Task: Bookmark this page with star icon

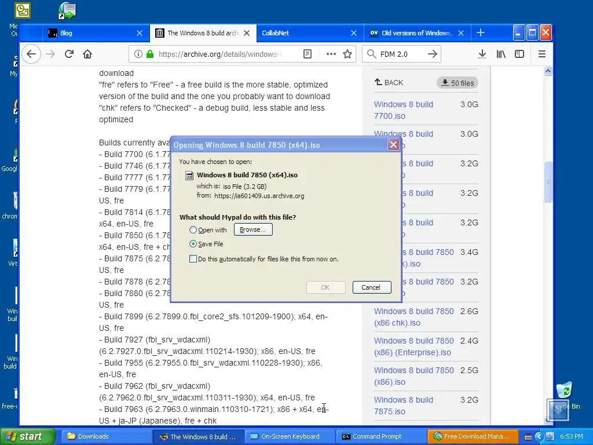Action: [347, 54]
